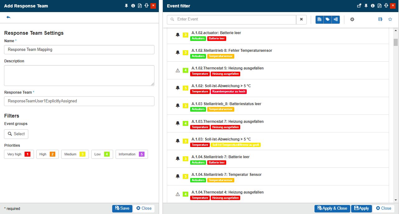Click the Apply & Close button

[x=332, y=208]
